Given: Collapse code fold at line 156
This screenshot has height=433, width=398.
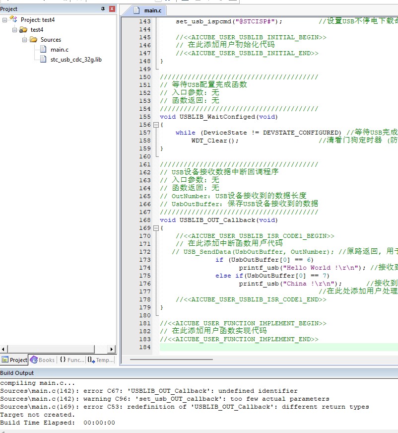Looking at the screenshot, I should point(156,125).
